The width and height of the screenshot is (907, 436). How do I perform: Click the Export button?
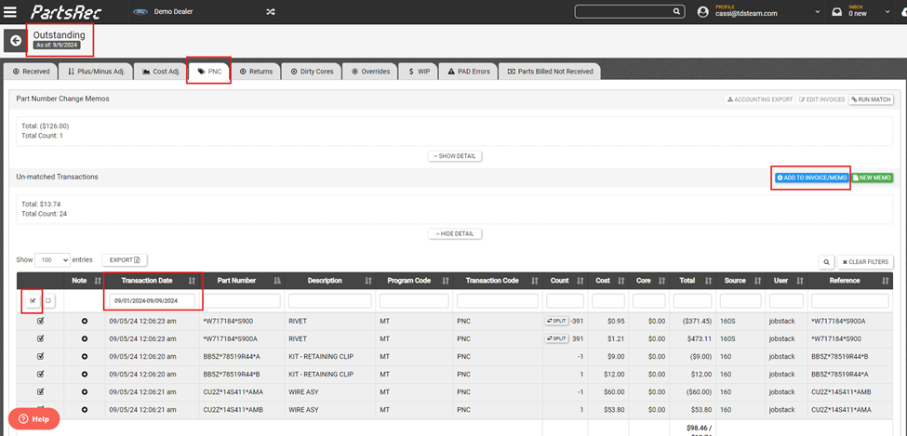pyautogui.click(x=125, y=260)
